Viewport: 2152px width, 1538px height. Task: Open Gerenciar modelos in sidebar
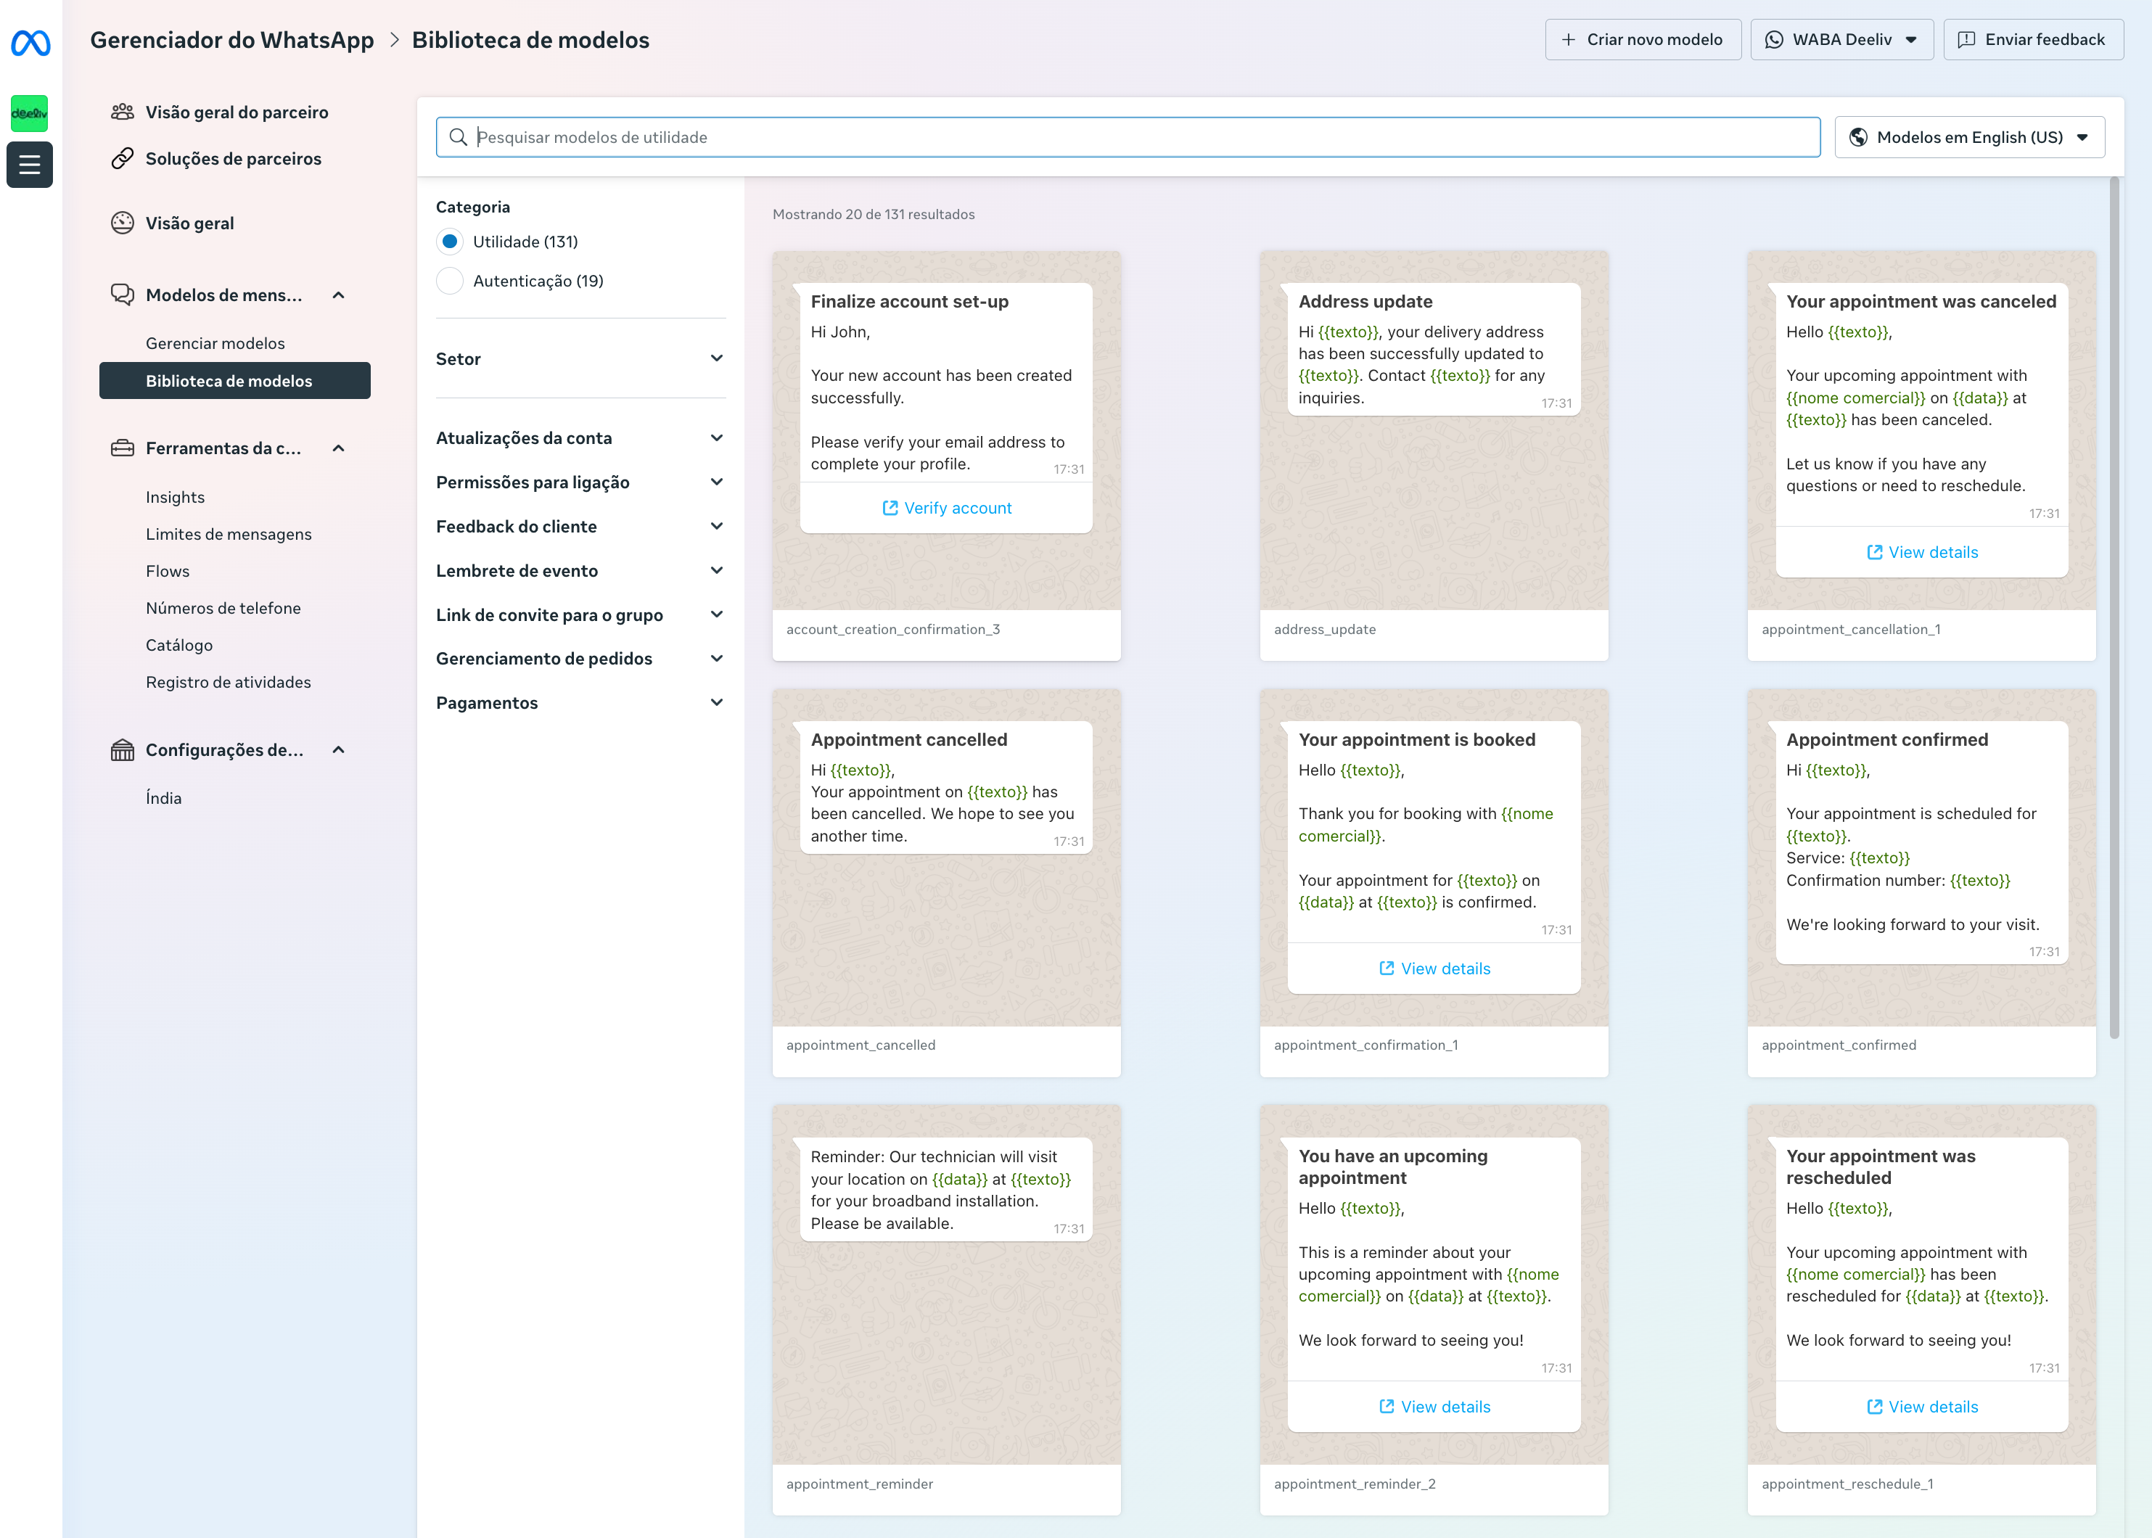(x=215, y=343)
